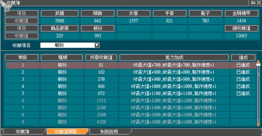The height and width of the screenshot is (136, 262).
Task: Click the HP最大值+700 bonus text
Action: tap(174, 65)
